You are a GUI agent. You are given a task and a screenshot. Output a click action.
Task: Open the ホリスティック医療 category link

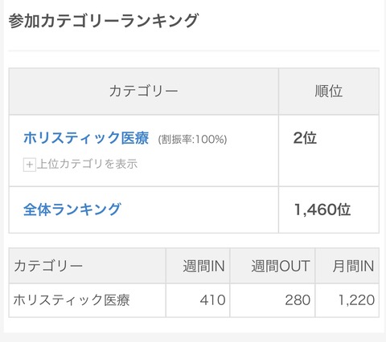tap(86, 138)
